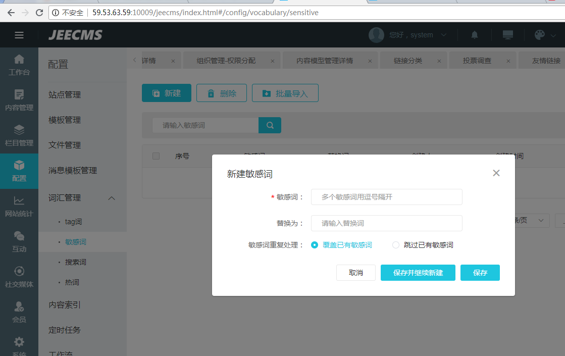Select 跳过已有敏感词 radio option
The image size is (565, 356).
click(396, 245)
